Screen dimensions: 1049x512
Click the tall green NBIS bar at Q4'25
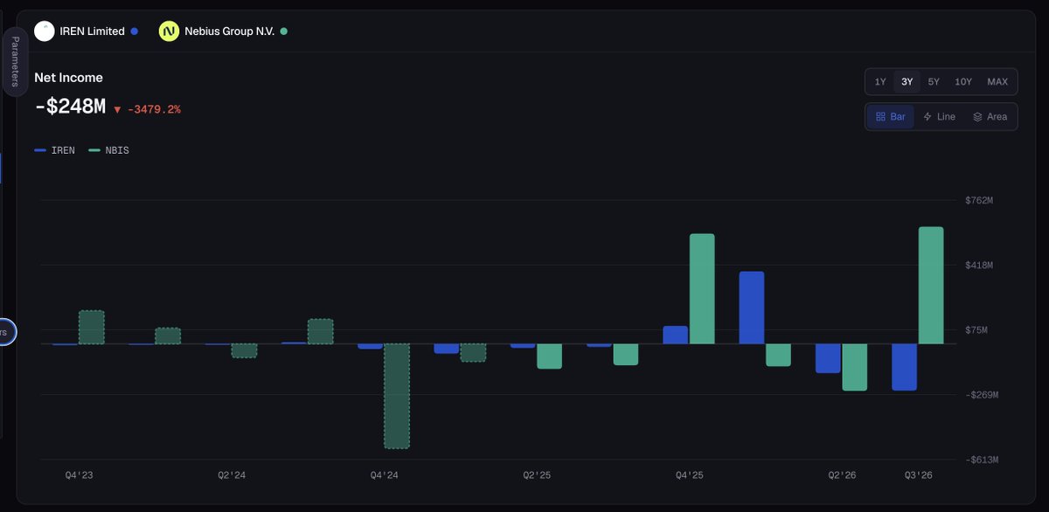[702, 289]
